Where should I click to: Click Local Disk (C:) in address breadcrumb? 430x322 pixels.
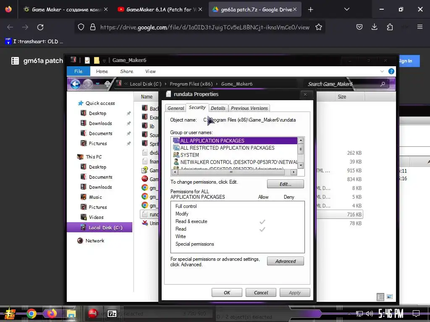click(x=146, y=84)
